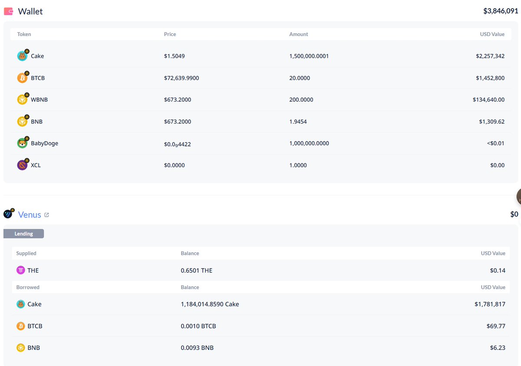Viewport: 521px width, 366px height.
Task: Click the floating button at right edge
Action: click(518, 197)
